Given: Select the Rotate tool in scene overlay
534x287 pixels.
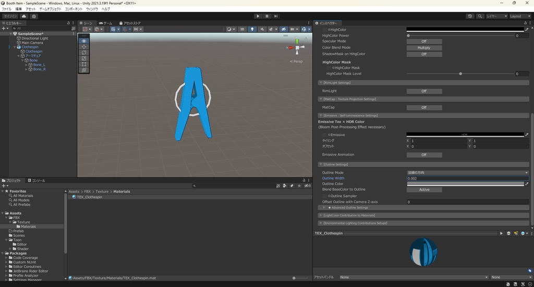Looking at the screenshot, I should [x=84, y=53].
